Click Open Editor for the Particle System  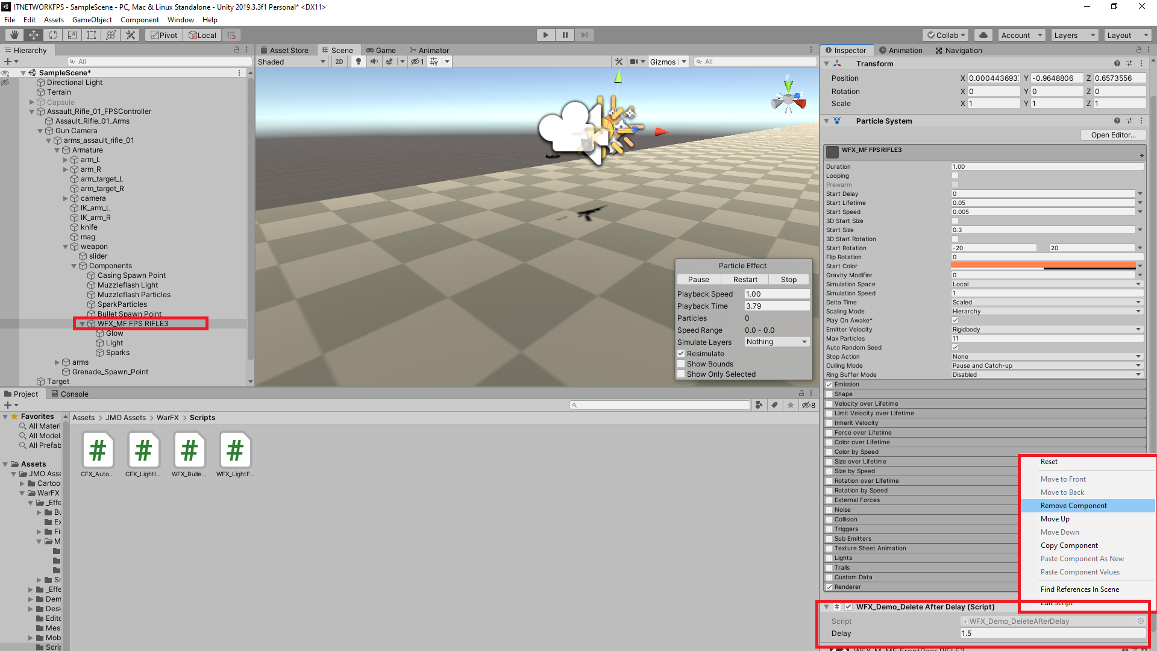(1112, 134)
